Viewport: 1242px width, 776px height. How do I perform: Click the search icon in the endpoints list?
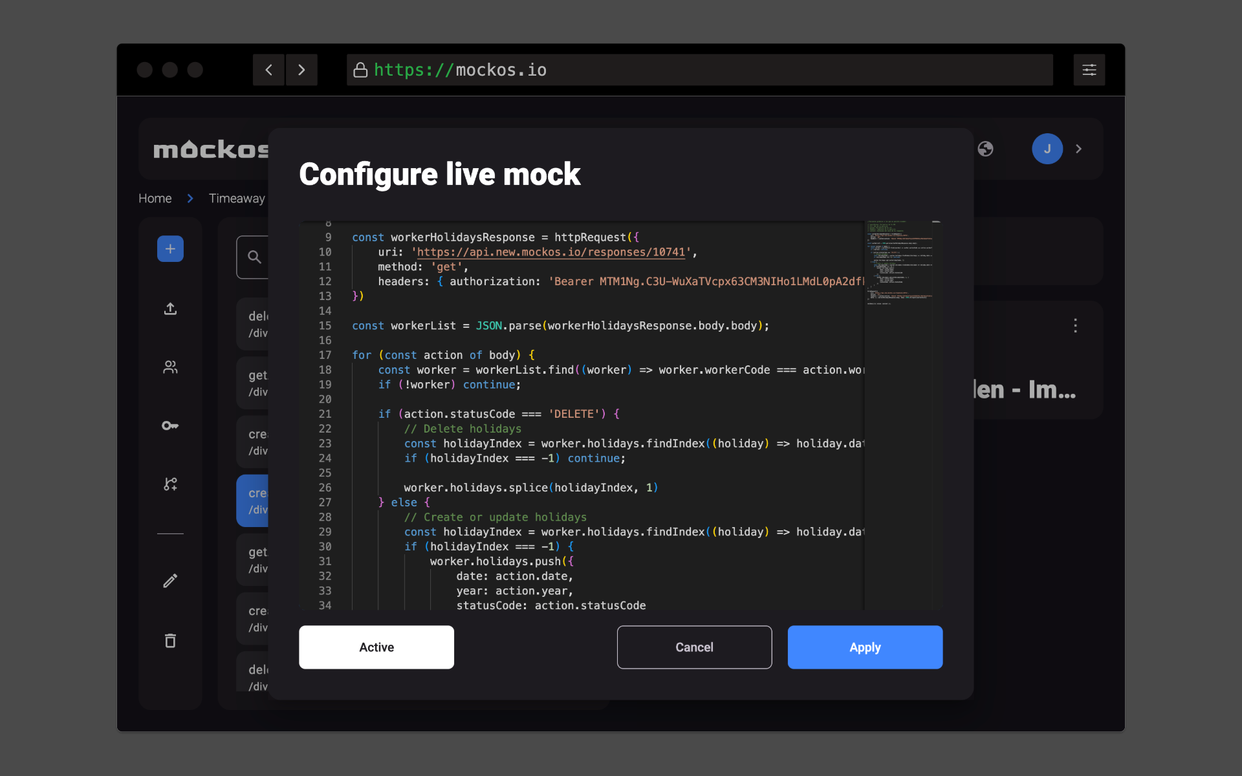coord(254,257)
